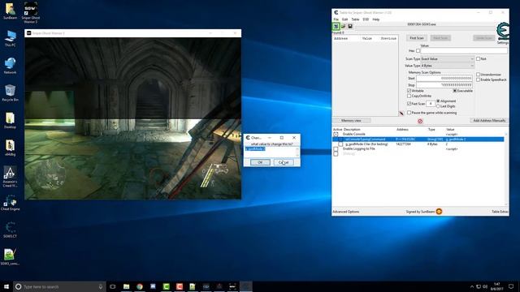This screenshot has width=520, height=292.
Task: Open Cheat Engine Settings logo
Action: [x=503, y=32]
